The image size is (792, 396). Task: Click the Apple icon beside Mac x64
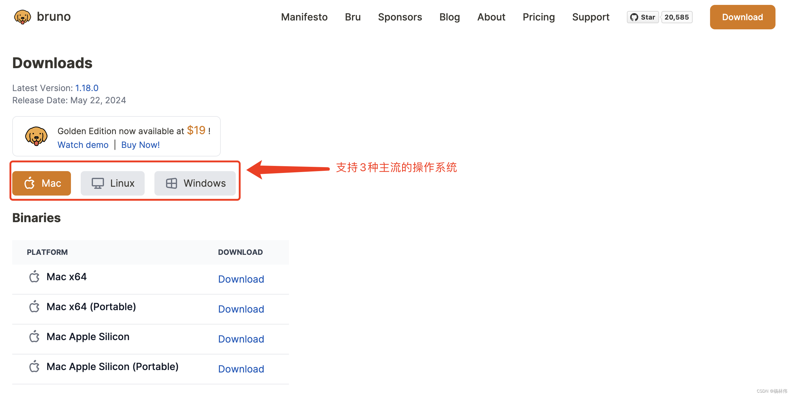click(x=35, y=276)
